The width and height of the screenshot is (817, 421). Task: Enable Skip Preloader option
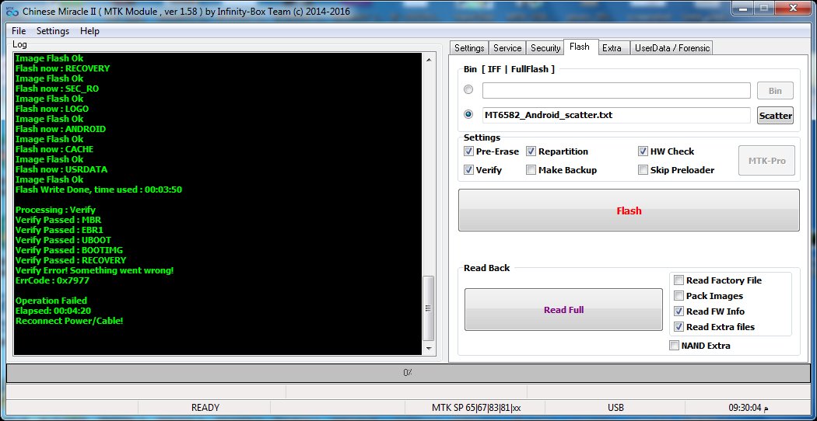(x=643, y=170)
